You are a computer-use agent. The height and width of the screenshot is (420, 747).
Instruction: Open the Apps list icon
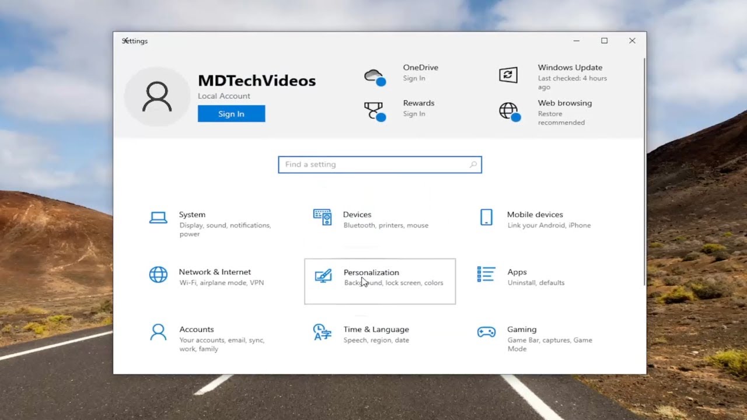click(486, 274)
